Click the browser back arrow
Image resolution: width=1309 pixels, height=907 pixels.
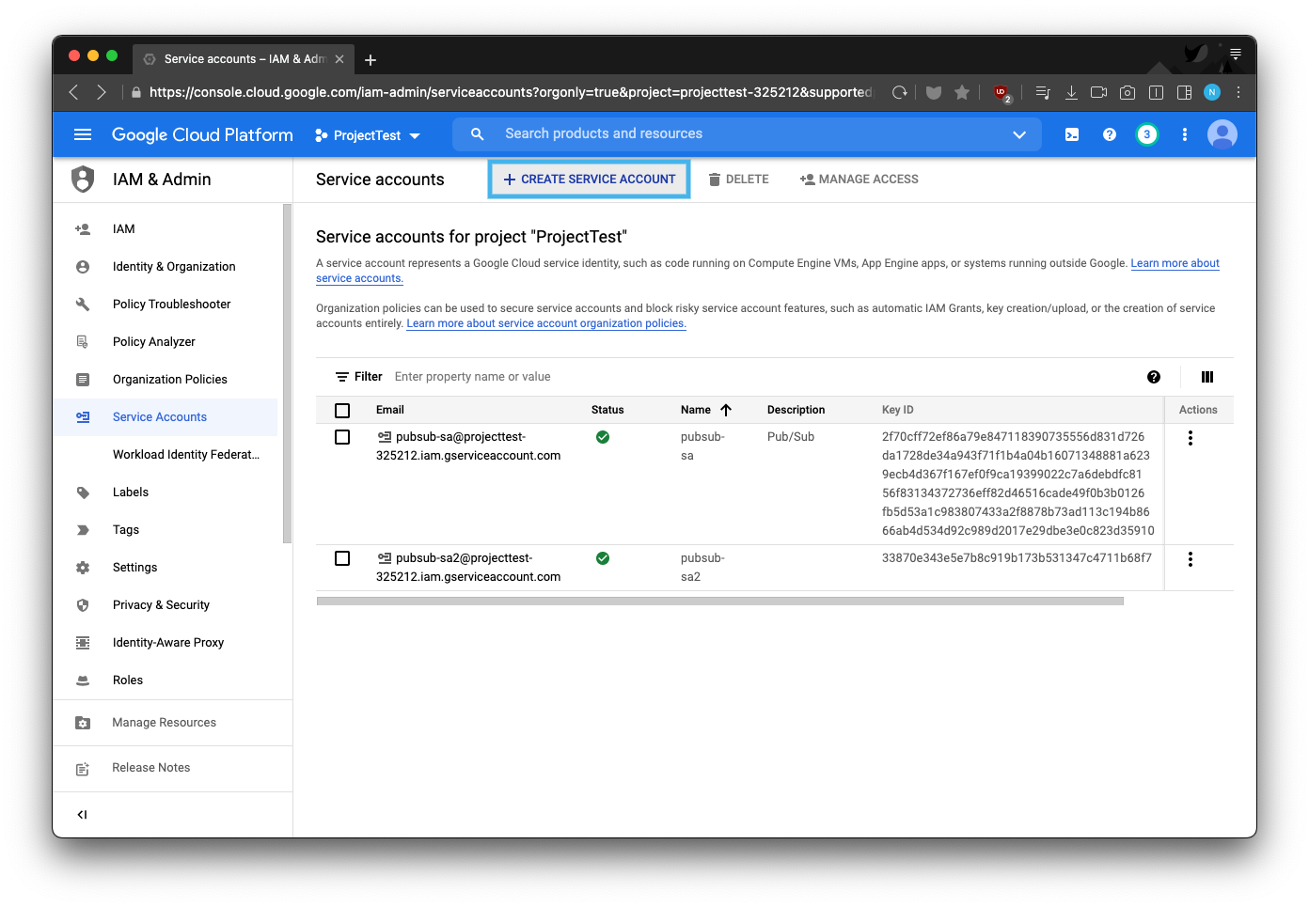[x=73, y=92]
